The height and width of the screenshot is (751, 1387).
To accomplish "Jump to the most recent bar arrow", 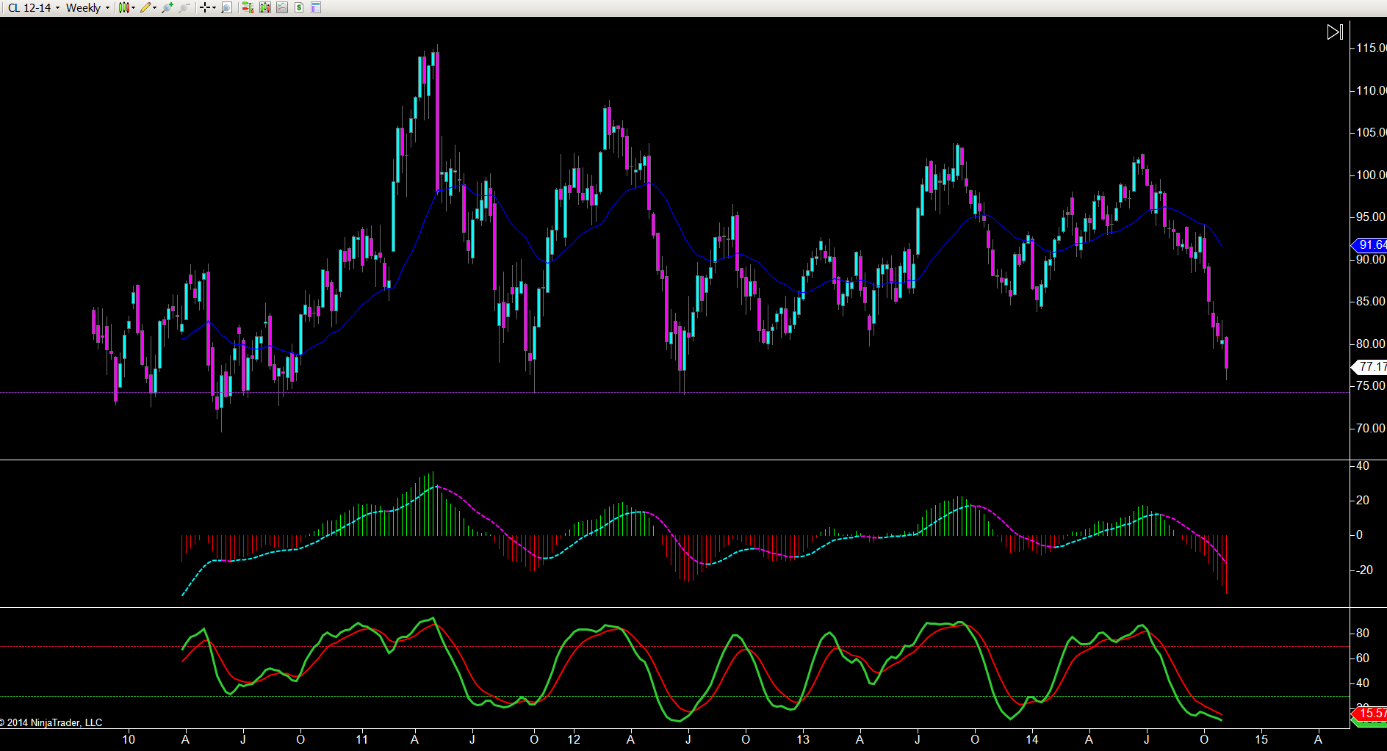I will [1335, 32].
